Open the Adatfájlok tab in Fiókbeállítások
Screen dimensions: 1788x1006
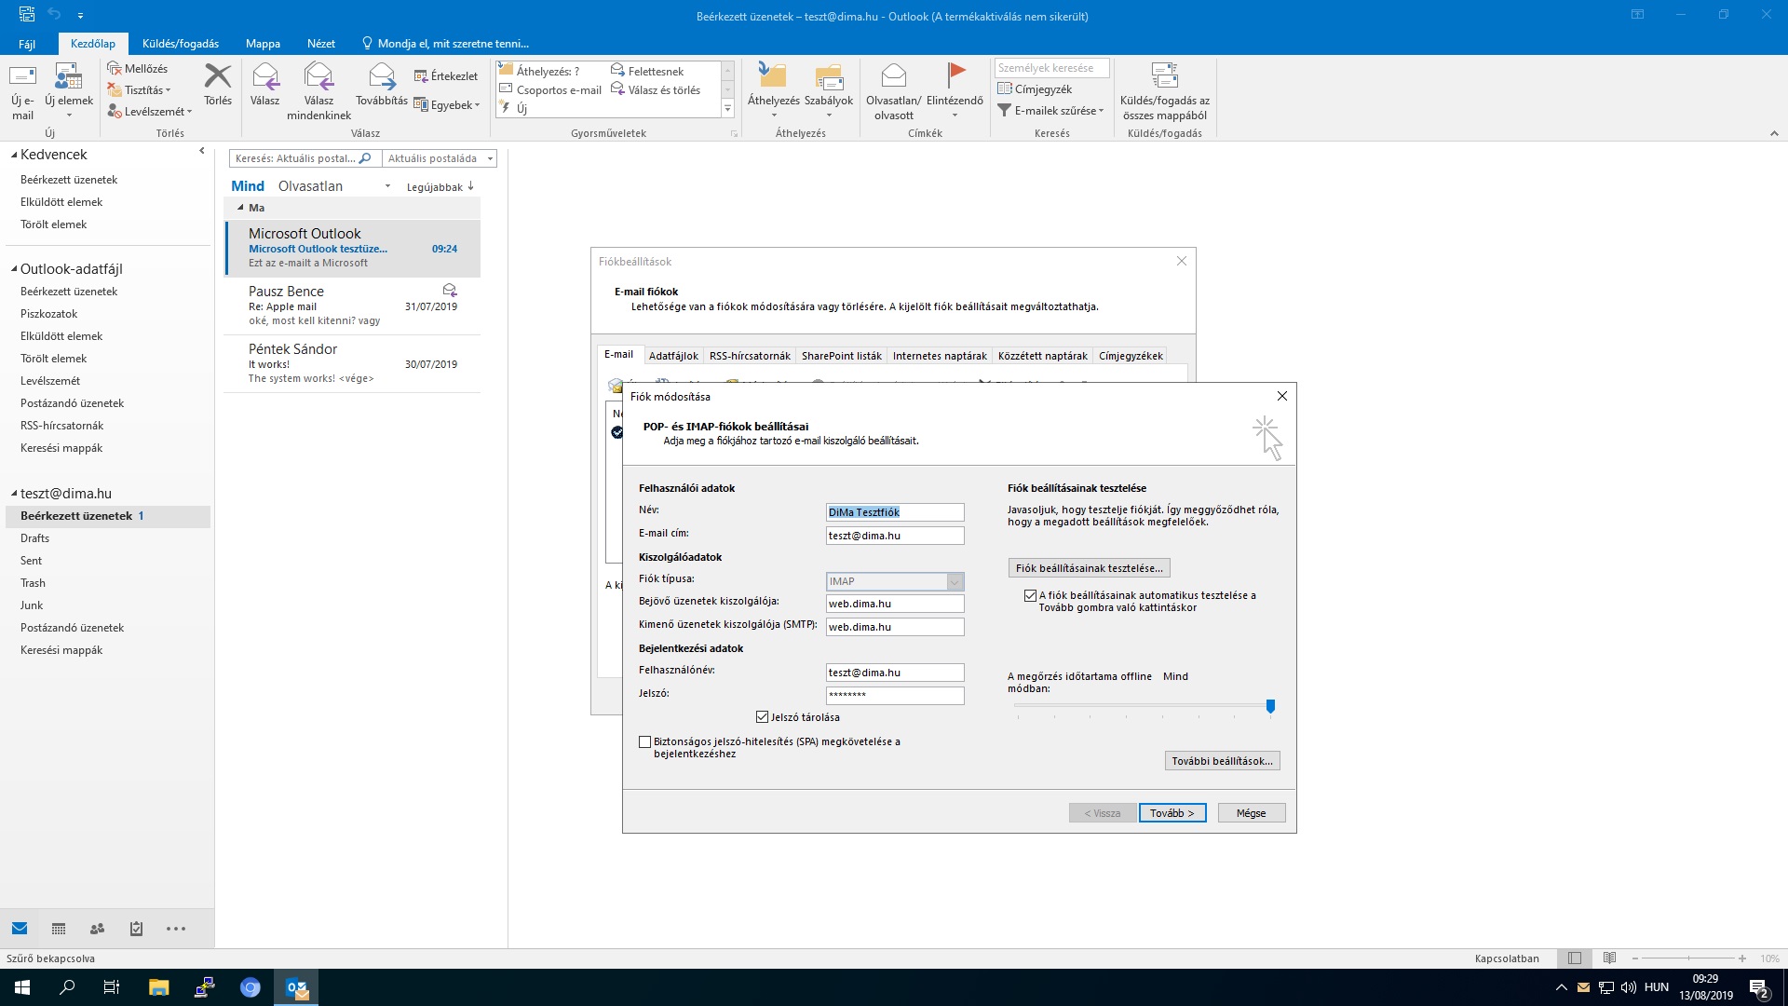click(673, 356)
